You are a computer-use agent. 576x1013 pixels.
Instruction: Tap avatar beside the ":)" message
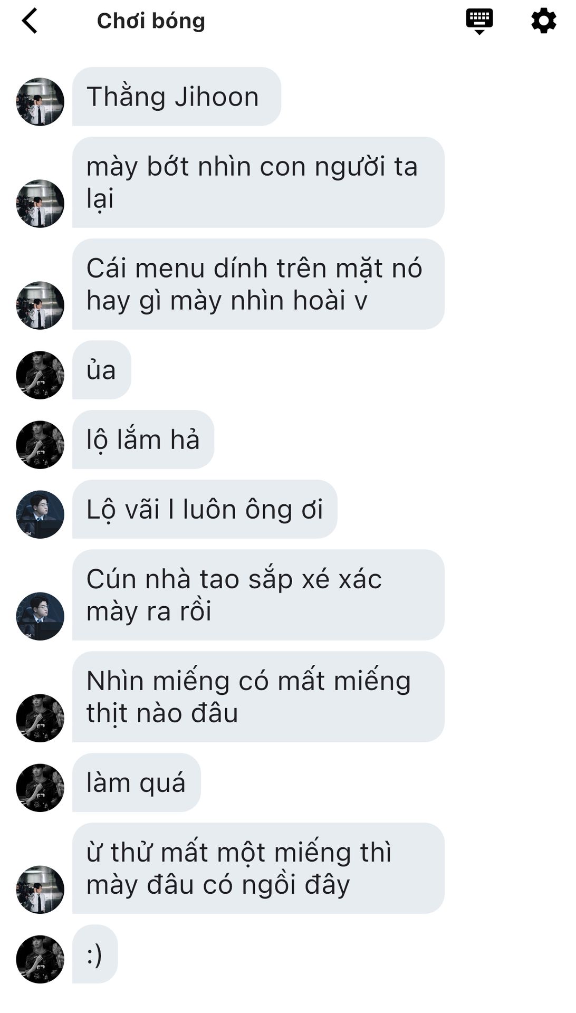tap(40, 959)
